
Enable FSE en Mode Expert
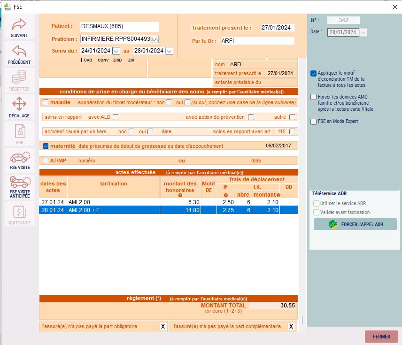(x=313, y=122)
